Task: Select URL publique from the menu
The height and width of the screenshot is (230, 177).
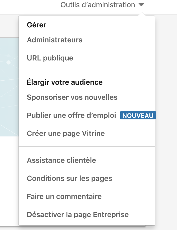Action: pos(50,58)
